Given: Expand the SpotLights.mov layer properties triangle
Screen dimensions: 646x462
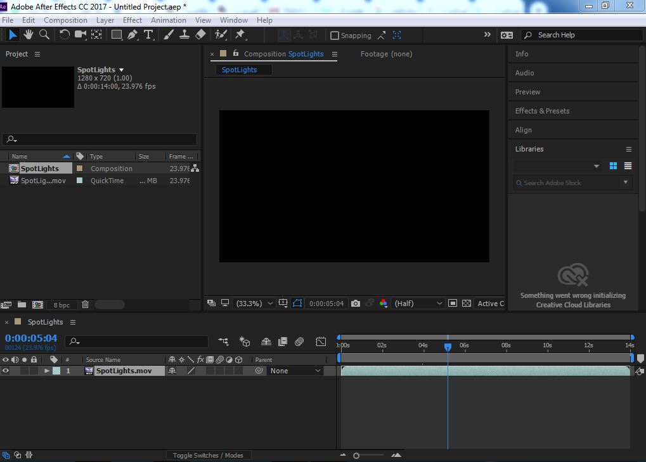Looking at the screenshot, I should [46, 371].
